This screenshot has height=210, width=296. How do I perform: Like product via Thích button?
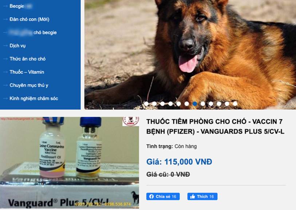[x=202, y=197]
